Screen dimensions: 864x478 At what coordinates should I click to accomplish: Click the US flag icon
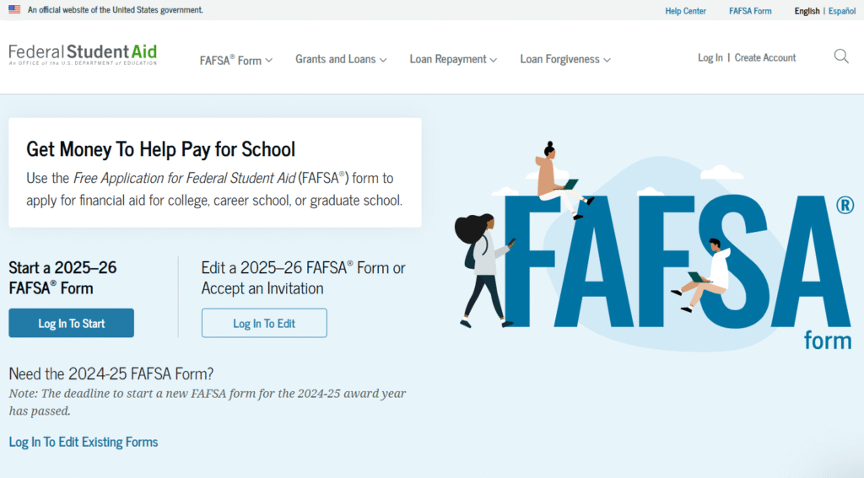[x=14, y=9]
